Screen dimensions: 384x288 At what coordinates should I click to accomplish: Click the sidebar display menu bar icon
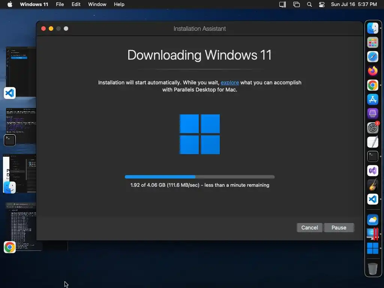[x=283, y=4]
